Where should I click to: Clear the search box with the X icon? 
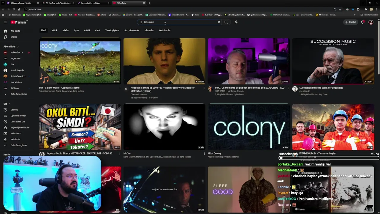click(x=219, y=22)
